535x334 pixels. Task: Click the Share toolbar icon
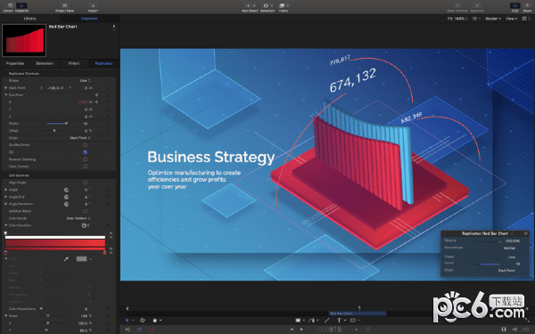[x=527, y=5]
